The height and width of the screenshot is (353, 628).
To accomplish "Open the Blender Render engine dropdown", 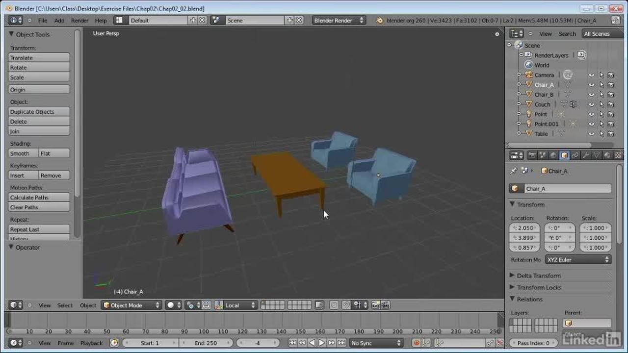I will [x=339, y=21].
